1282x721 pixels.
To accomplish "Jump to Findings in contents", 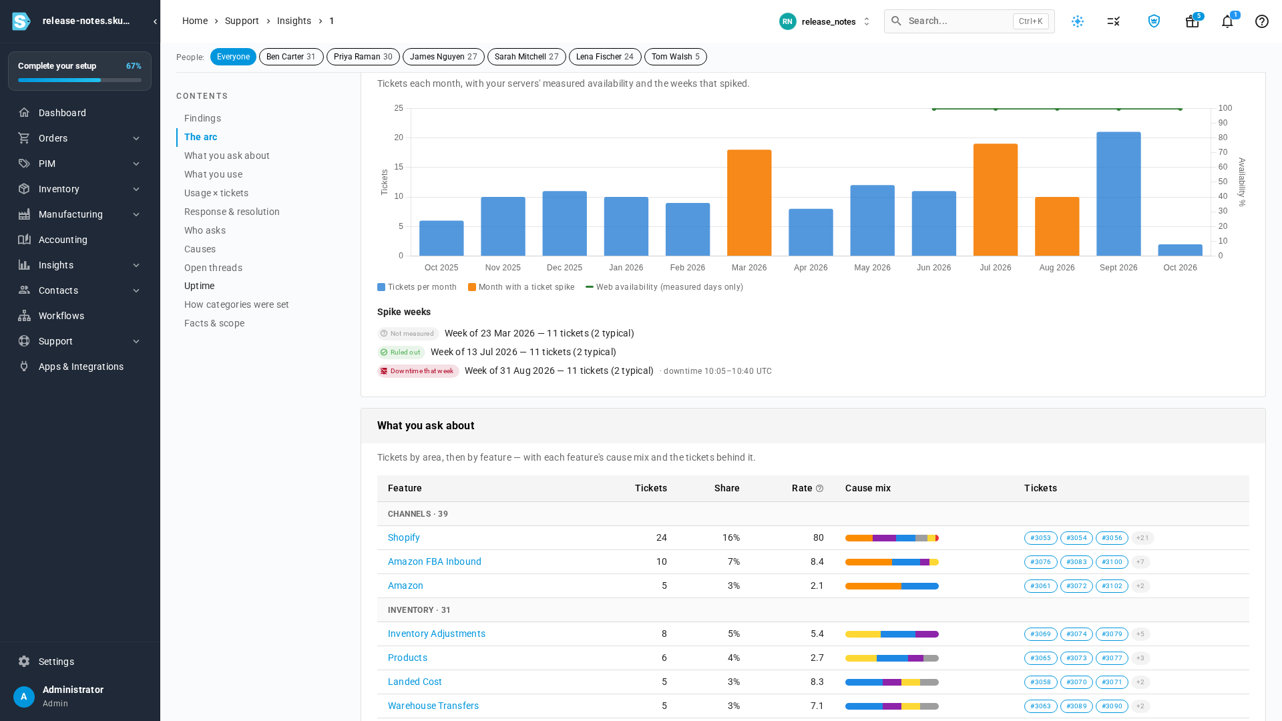I will pyautogui.click(x=202, y=118).
